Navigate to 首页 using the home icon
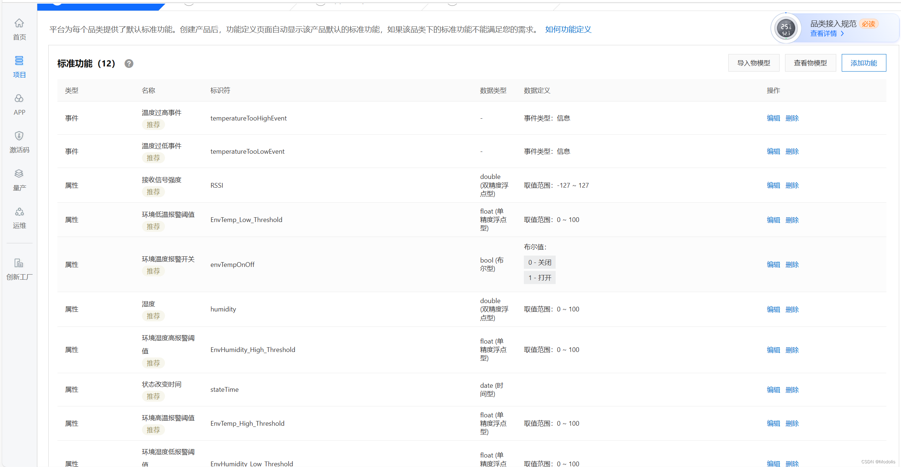Viewport: 901px width, 467px height. (19, 28)
